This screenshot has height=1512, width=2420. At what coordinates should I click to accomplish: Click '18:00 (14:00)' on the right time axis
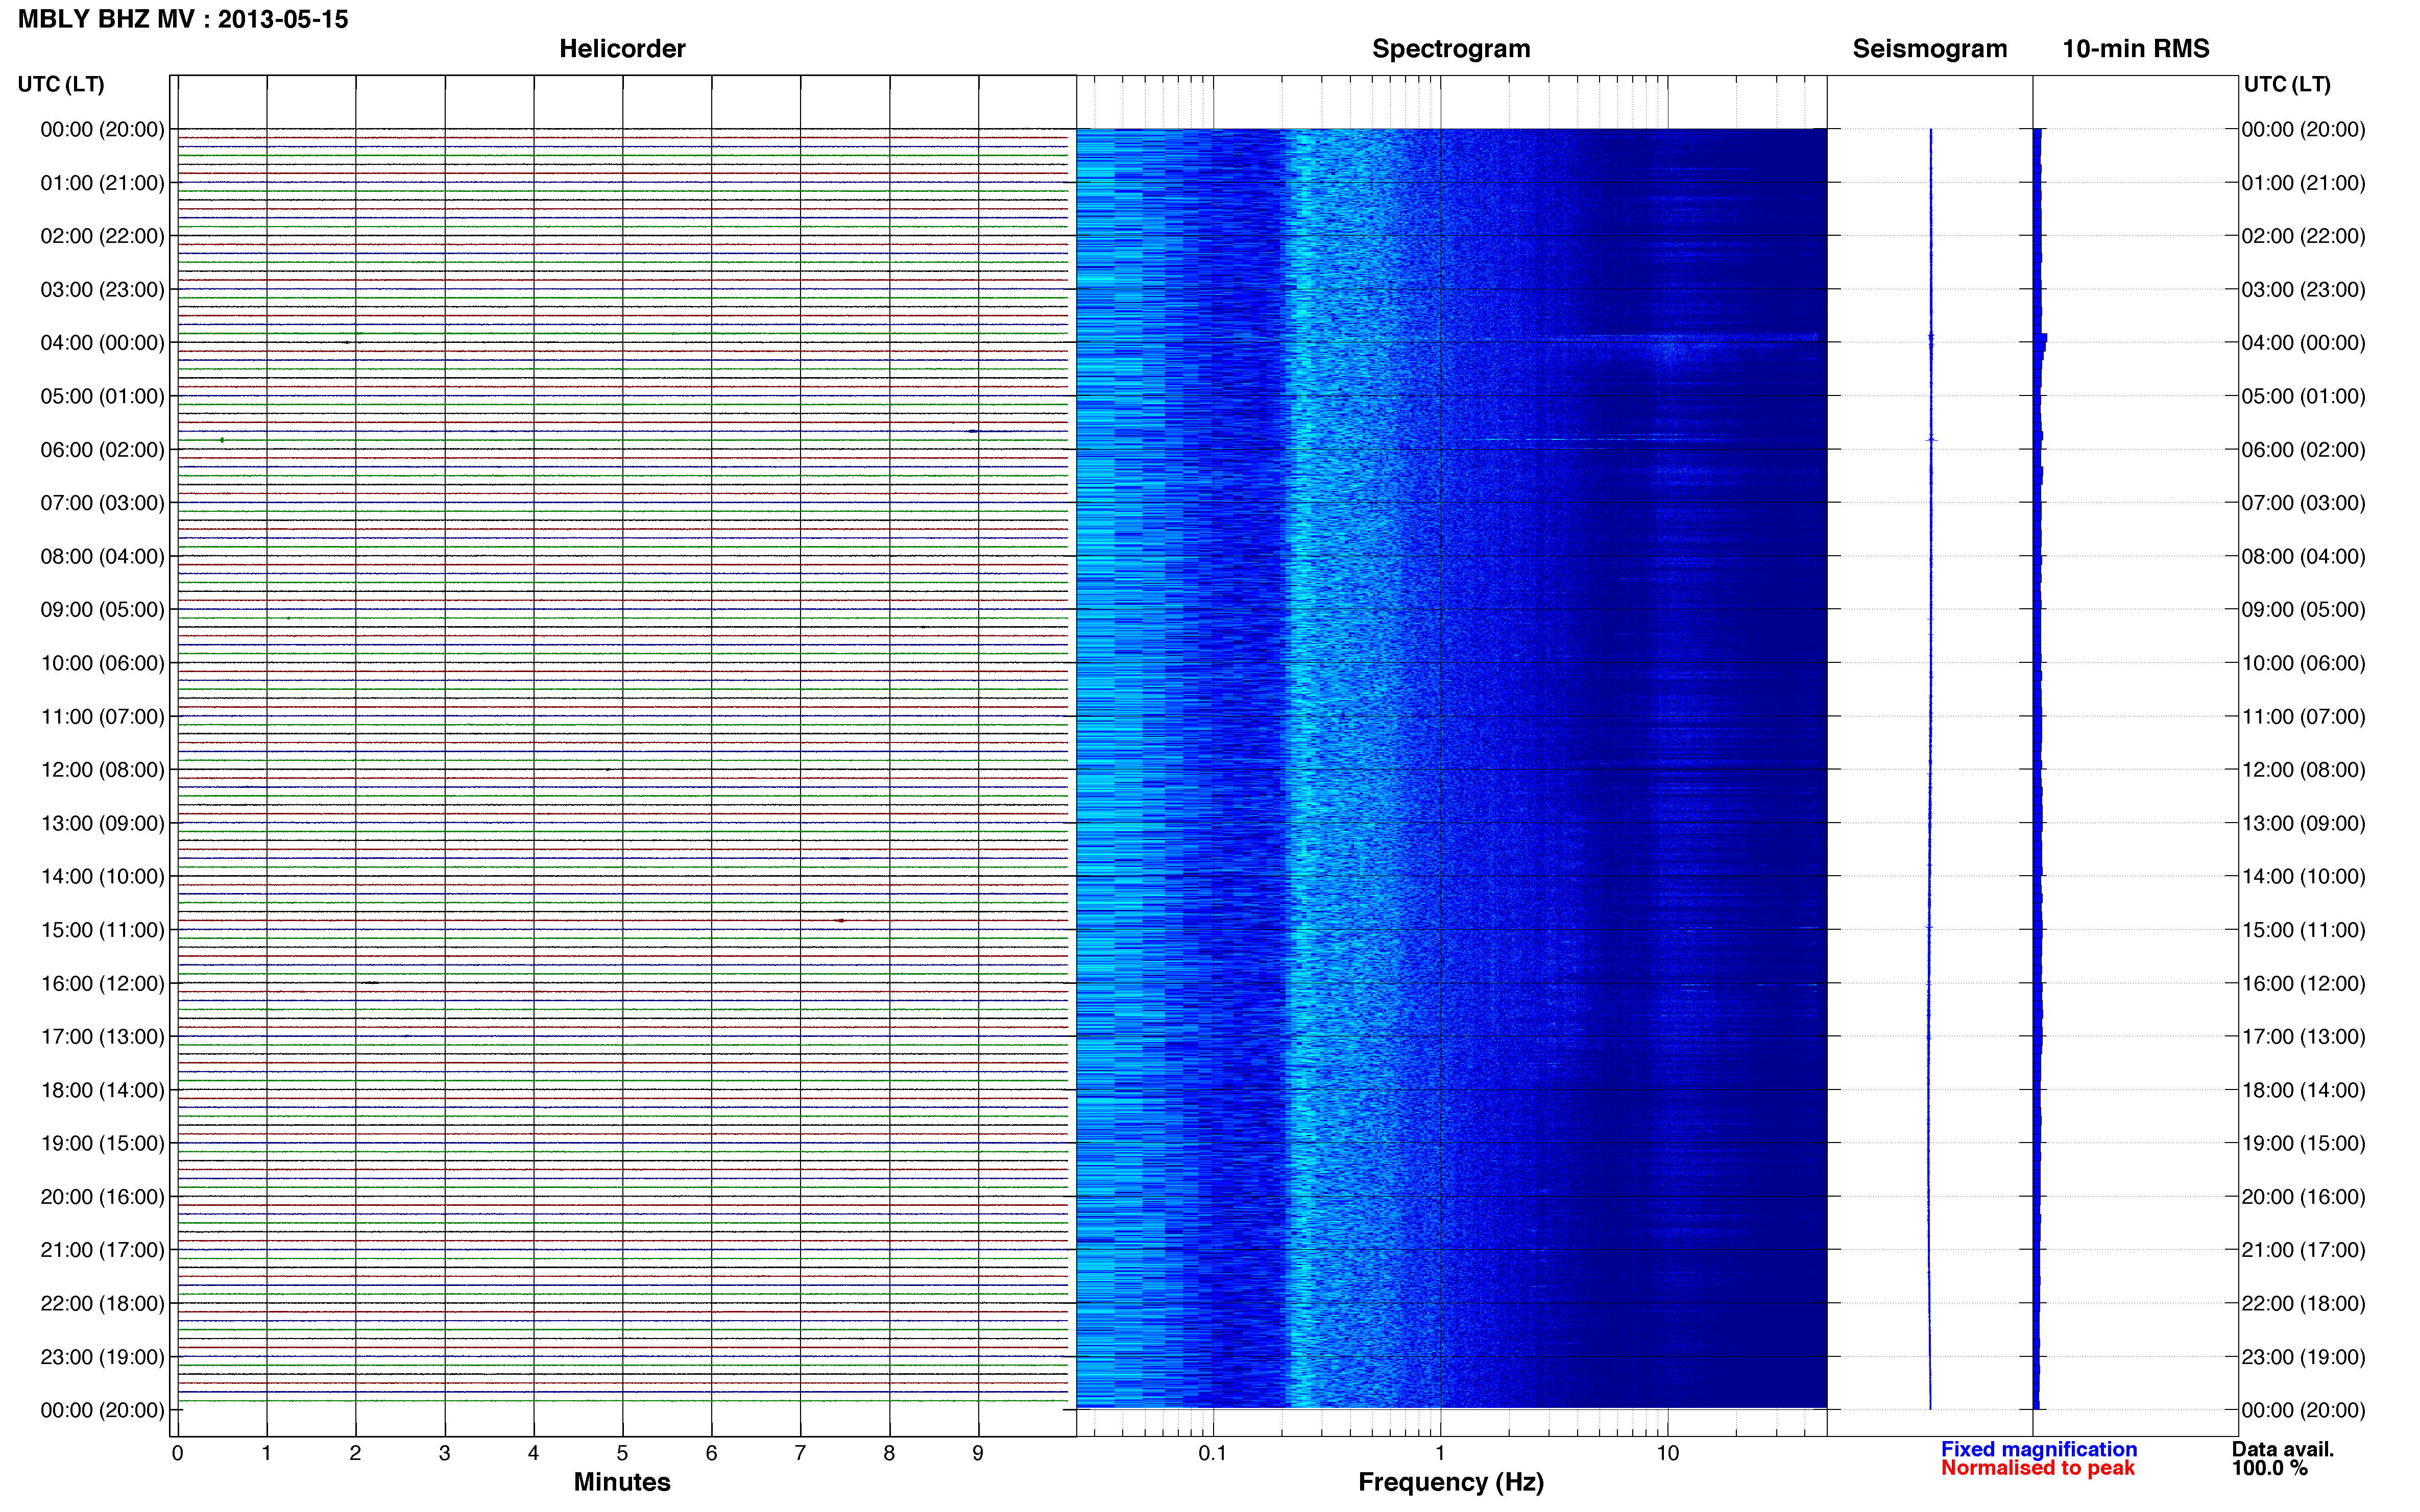(x=2303, y=1090)
